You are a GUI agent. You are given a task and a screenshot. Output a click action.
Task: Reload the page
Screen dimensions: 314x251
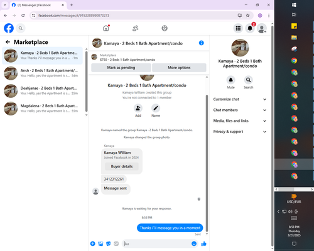23,16
